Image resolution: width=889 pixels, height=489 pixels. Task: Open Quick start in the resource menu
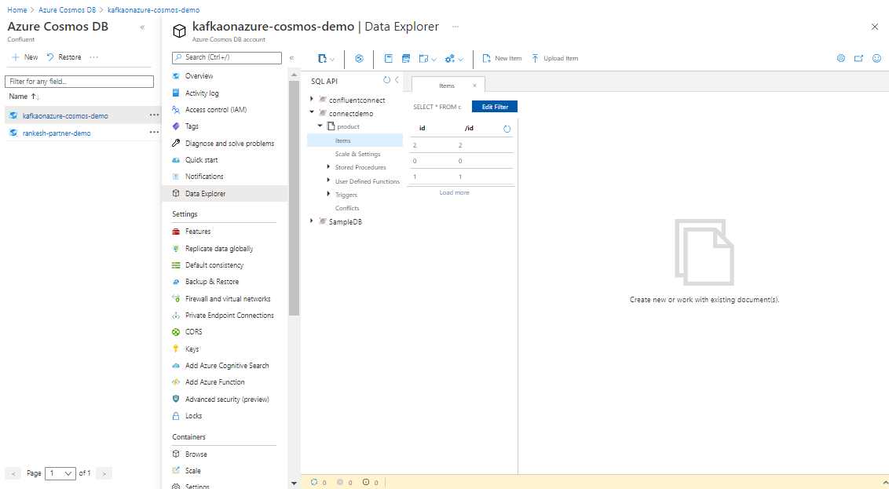(x=201, y=160)
